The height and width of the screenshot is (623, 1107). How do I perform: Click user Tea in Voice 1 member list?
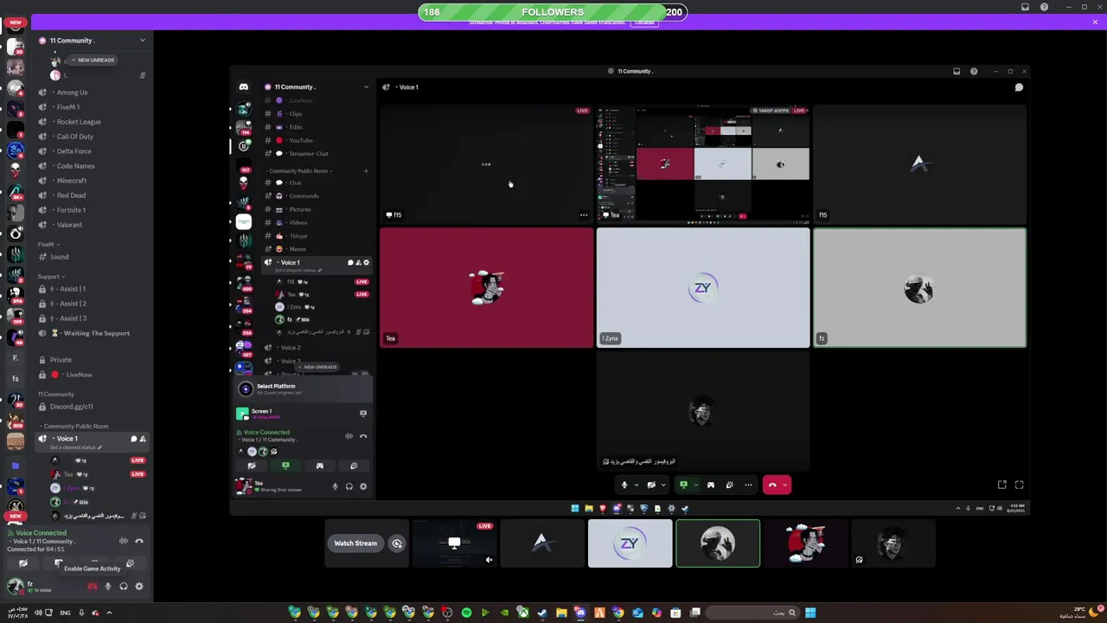pyautogui.click(x=69, y=474)
